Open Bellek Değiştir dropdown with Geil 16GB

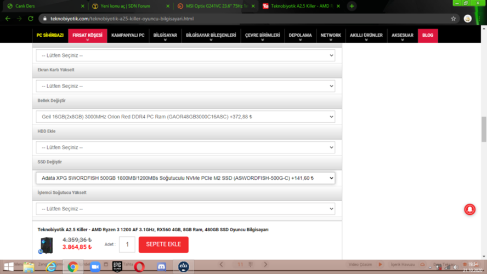[x=185, y=117]
